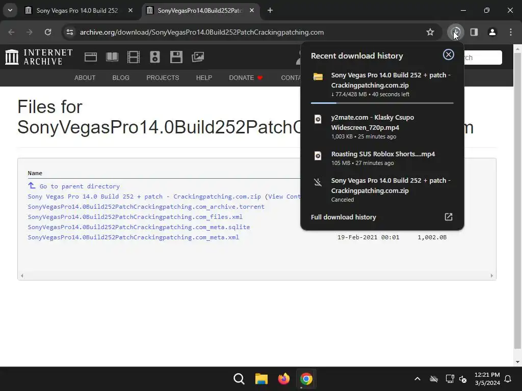Open the HELP menu item
The image size is (522, 391).
click(x=204, y=78)
